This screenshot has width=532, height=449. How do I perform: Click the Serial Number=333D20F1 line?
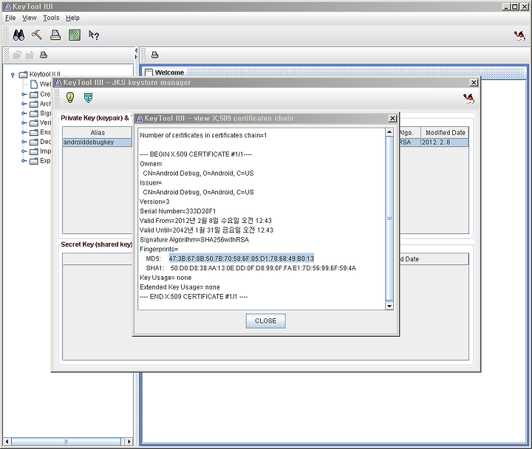(x=177, y=211)
